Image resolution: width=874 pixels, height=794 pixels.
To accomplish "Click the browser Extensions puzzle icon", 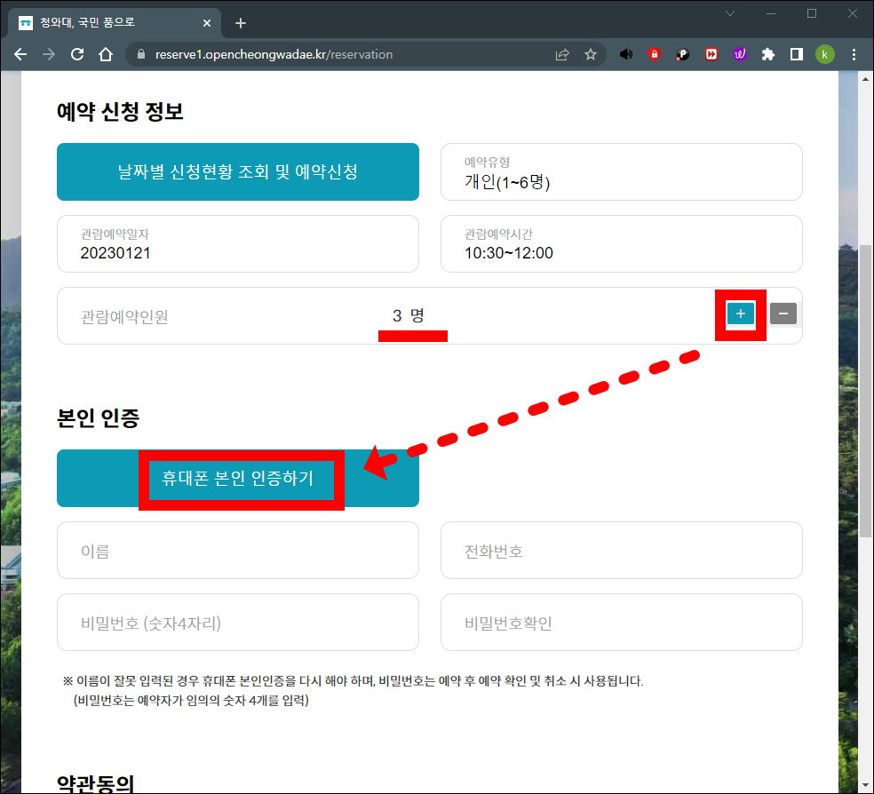I will tap(769, 54).
